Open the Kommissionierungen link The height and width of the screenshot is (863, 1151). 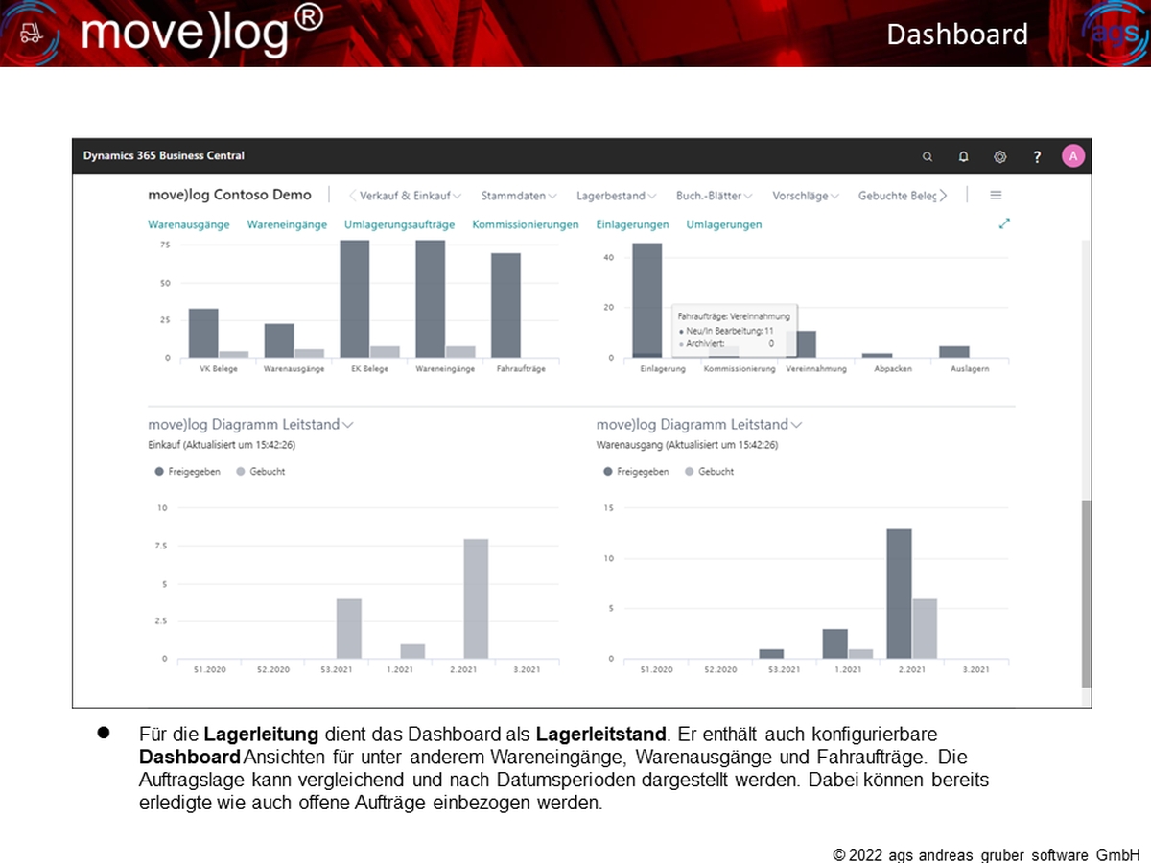[x=526, y=224]
